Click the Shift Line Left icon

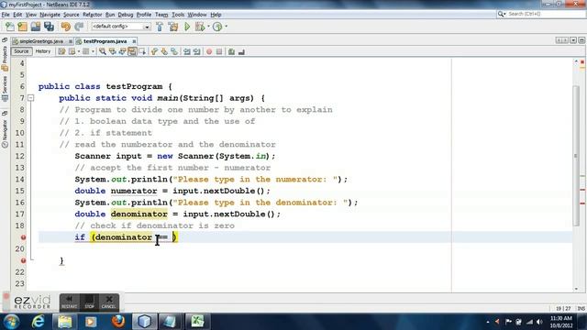pos(187,51)
